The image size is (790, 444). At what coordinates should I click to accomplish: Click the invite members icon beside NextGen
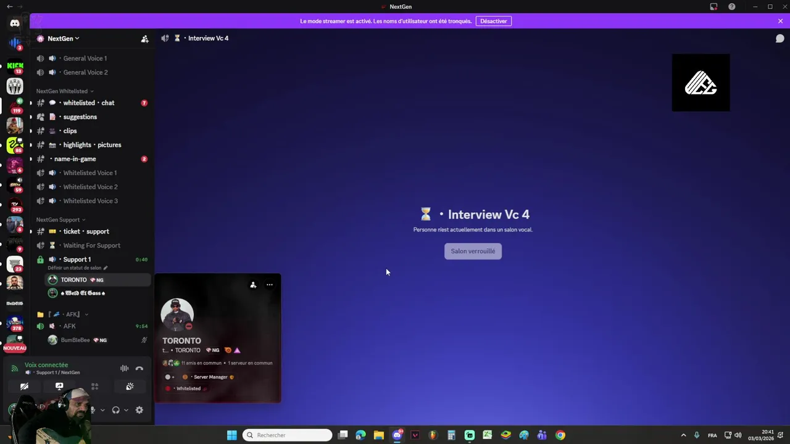point(144,39)
